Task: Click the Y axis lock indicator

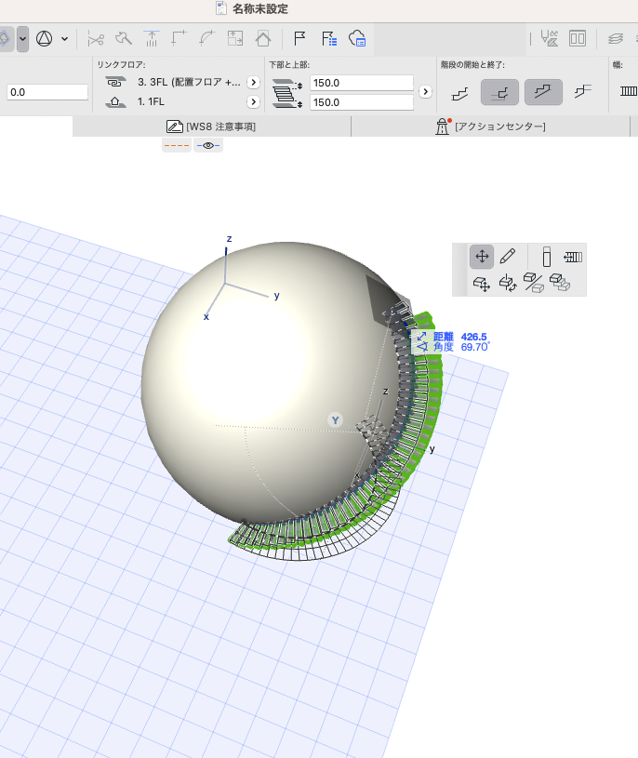Action: [335, 420]
